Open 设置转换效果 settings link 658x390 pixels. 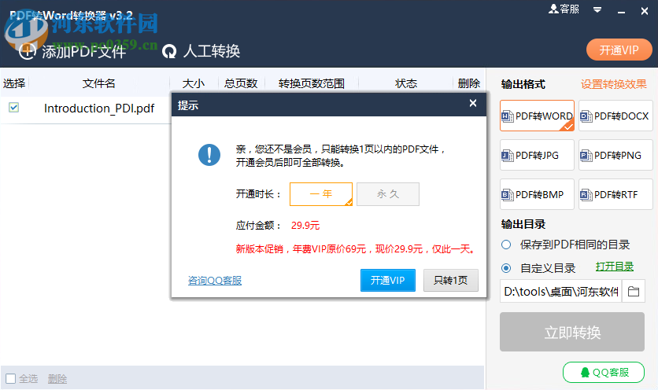pyautogui.click(x=613, y=84)
